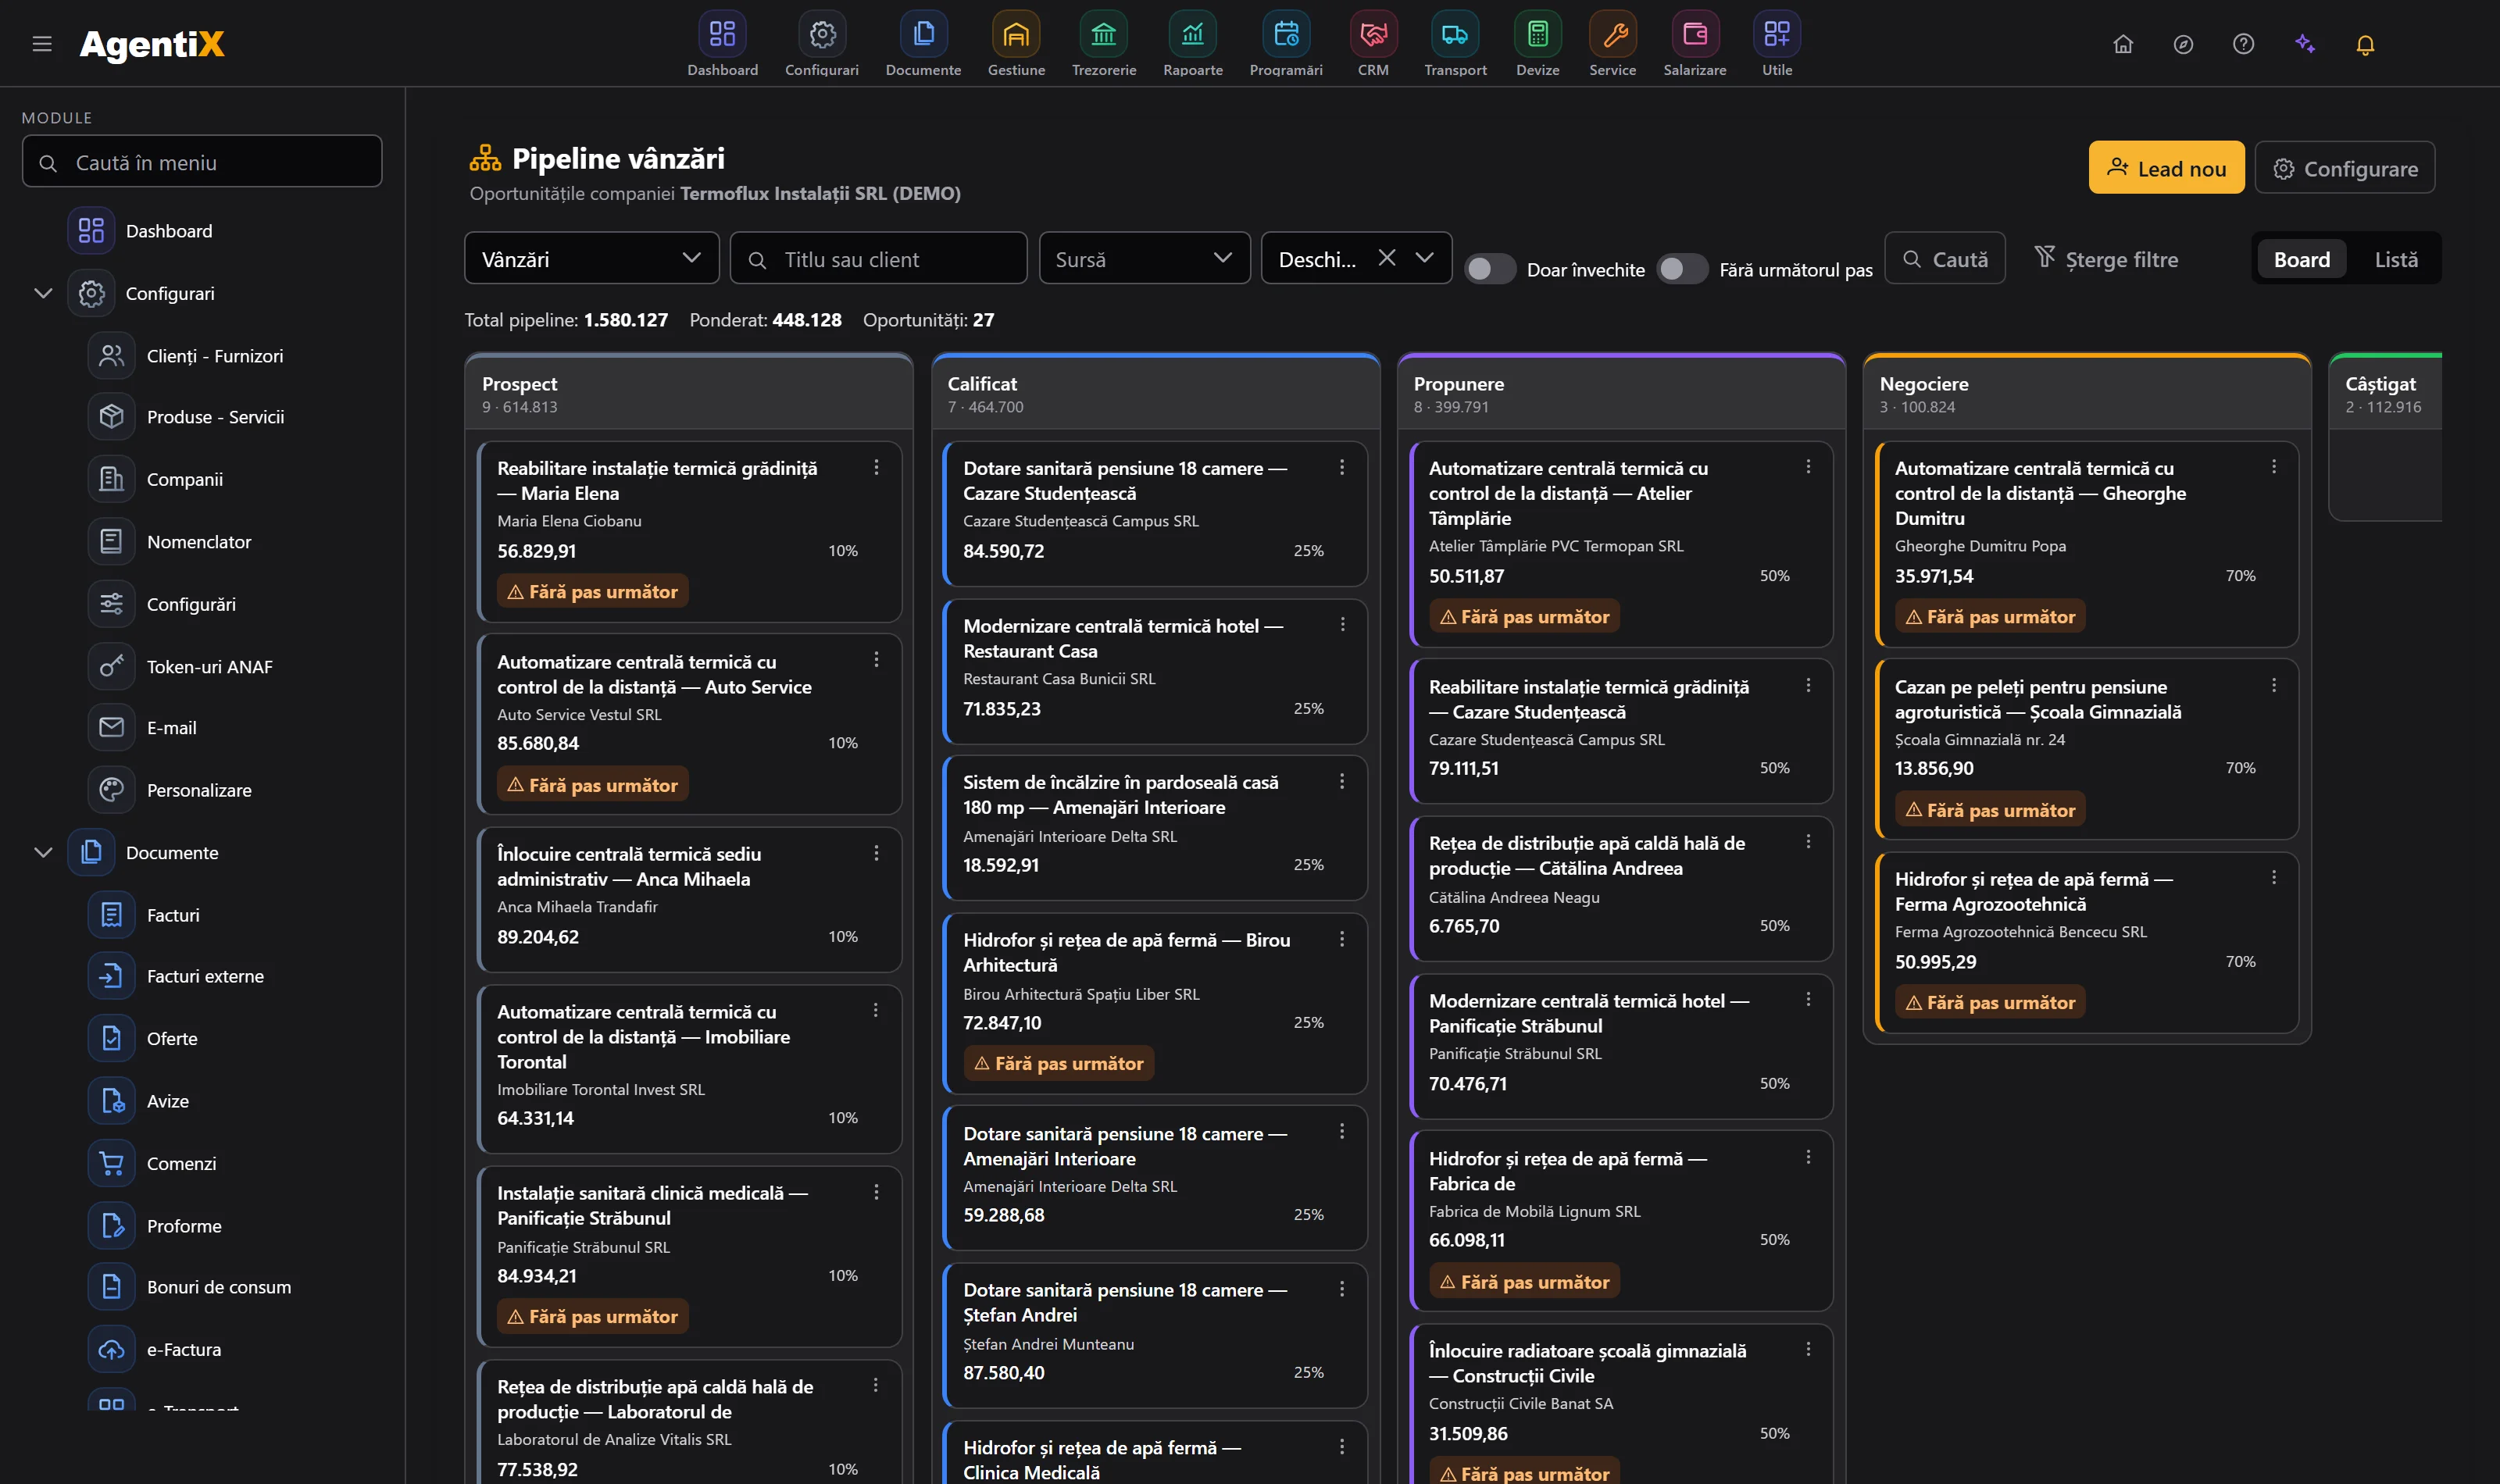Open the Sursă dropdown

1144,259
